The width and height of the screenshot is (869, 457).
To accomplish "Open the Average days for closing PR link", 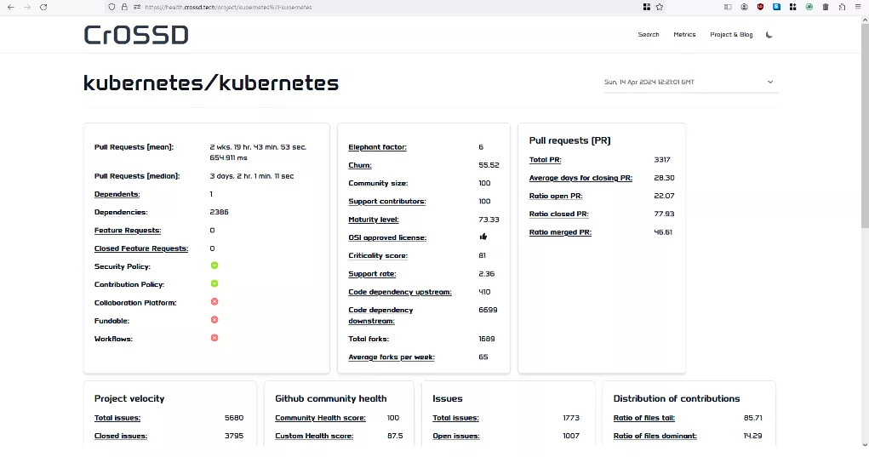I will (580, 178).
